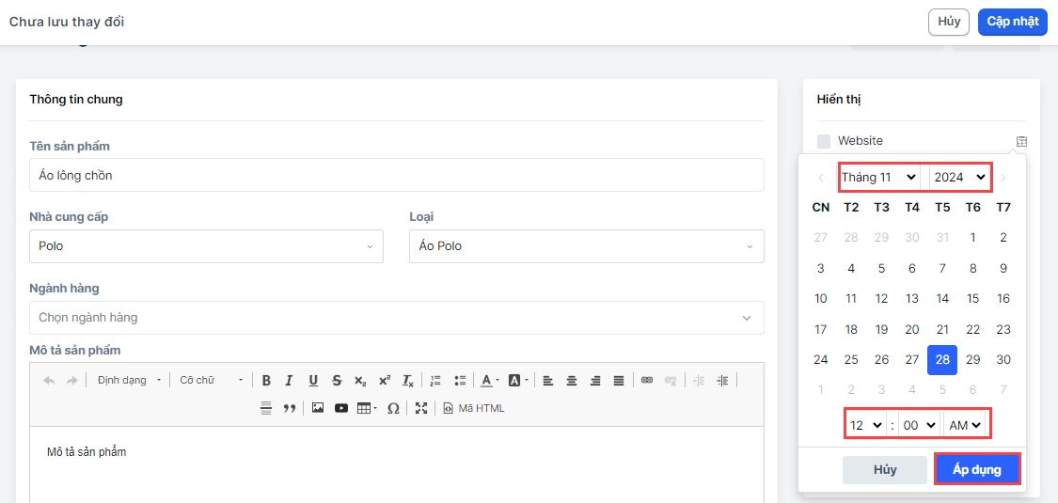
Task: Click the Áp dụng button
Action: (x=977, y=469)
